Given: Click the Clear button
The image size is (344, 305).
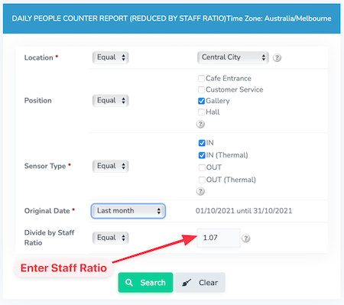Looking at the screenshot, I should pos(200,282).
